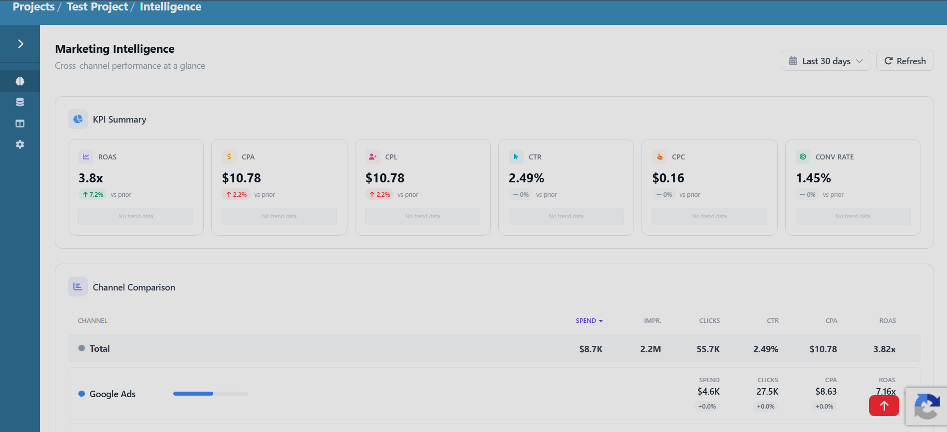Click the CPC hand pointer icon
947x432 pixels.
point(659,156)
